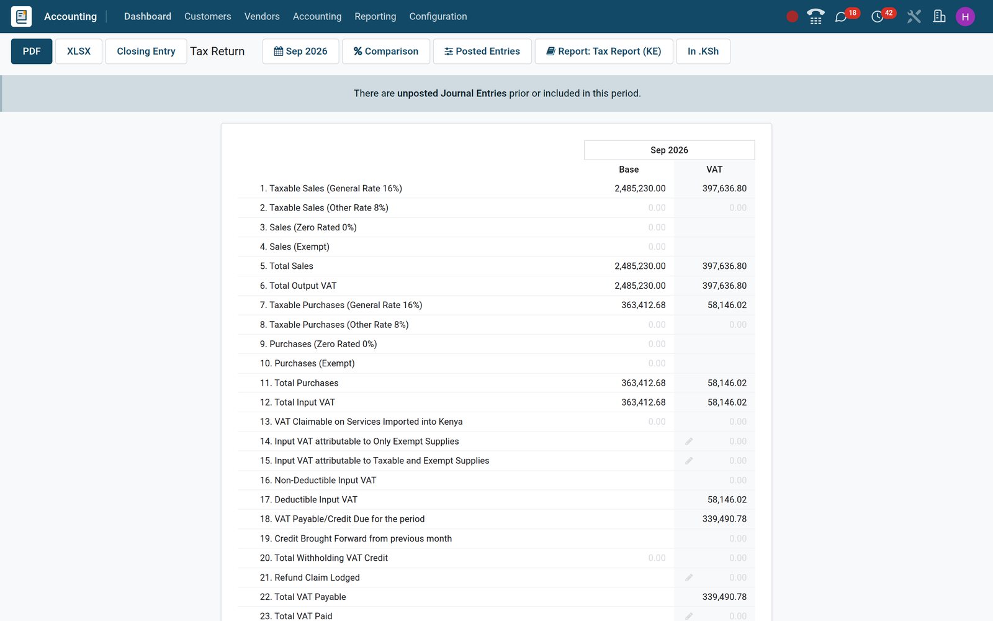
Task: Click line 20 Total Withholding VAT Credit
Action: point(324,558)
